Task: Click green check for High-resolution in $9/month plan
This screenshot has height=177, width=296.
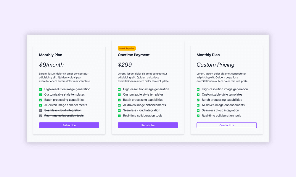Action: 41,89
